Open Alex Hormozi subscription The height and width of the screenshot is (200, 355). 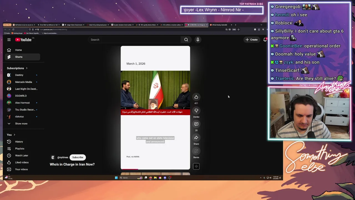click(x=22, y=103)
